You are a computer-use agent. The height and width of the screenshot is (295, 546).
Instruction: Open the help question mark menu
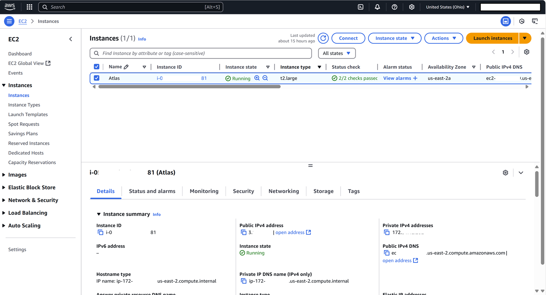tap(394, 7)
